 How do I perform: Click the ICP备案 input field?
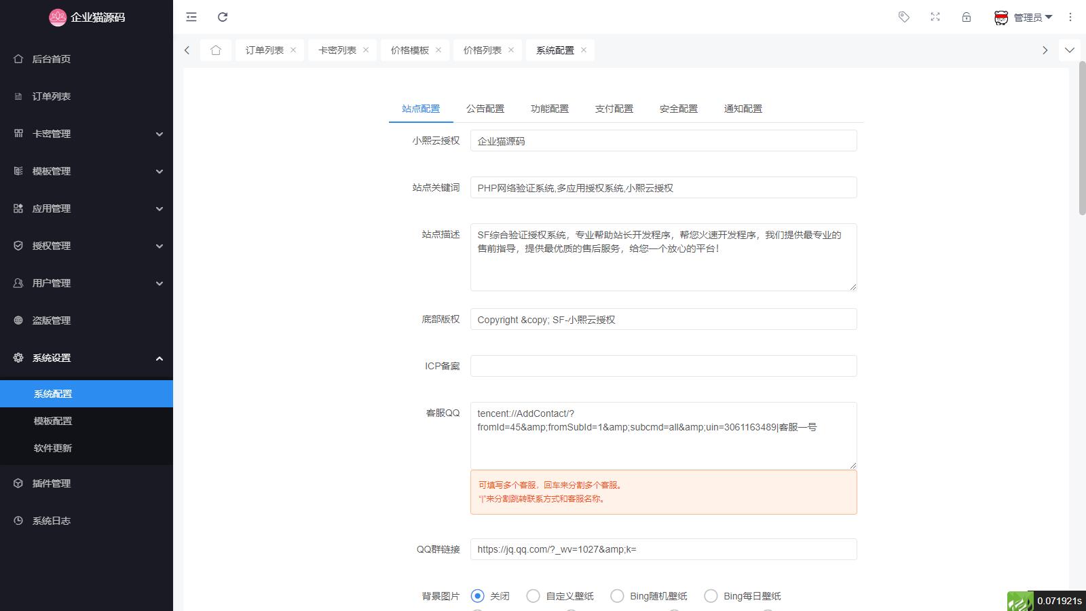pyautogui.click(x=663, y=366)
